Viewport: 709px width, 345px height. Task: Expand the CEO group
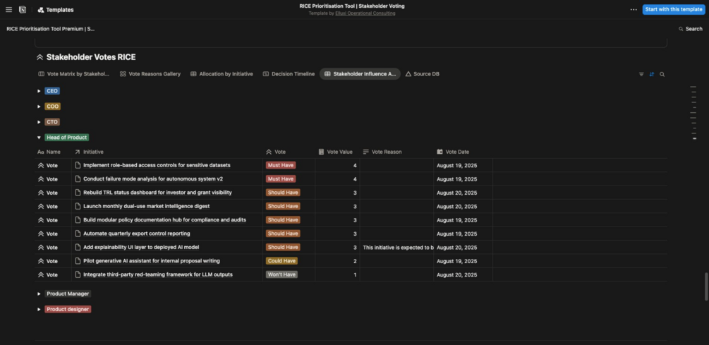(x=39, y=91)
